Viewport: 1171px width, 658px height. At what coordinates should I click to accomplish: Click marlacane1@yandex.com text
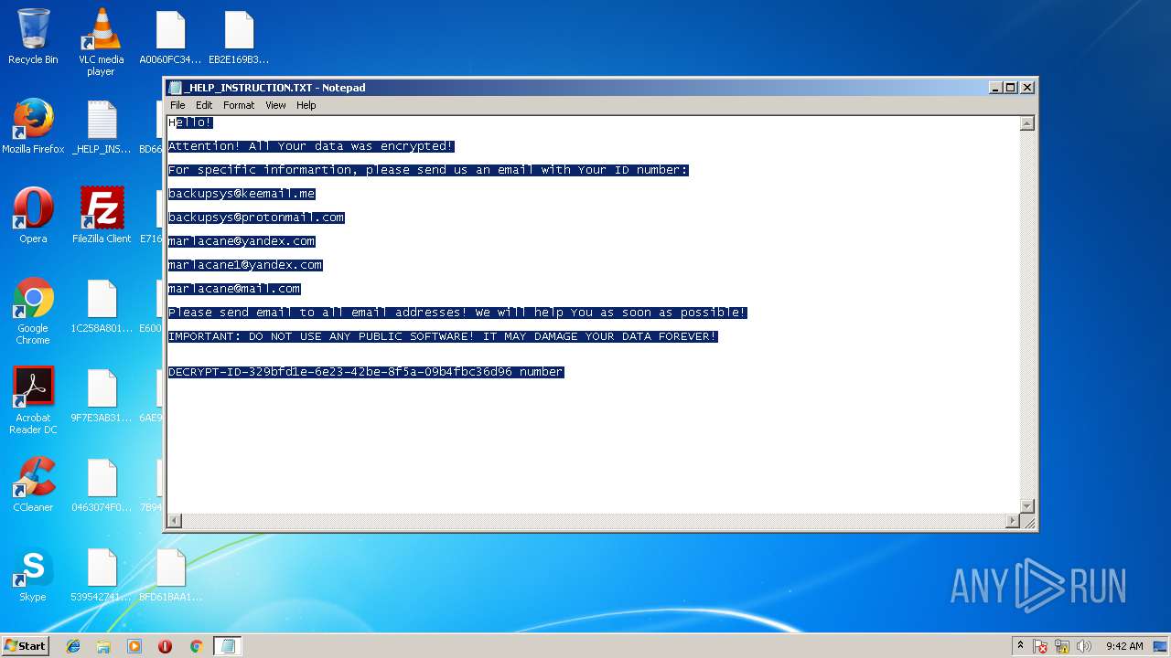[x=245, y=265]
